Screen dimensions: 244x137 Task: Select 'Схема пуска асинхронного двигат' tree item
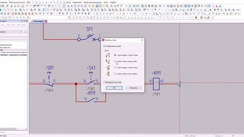point(14,53)
